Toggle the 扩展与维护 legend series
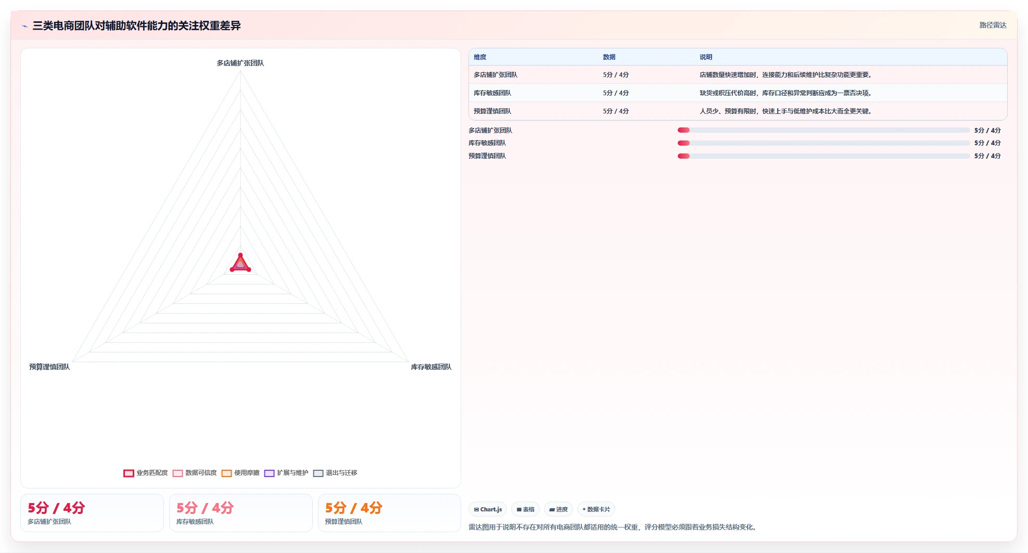The width and height of the screenshot is (1028, 553). [x=286, y=473]
